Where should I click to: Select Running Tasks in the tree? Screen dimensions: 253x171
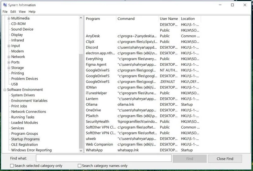(x=23, y=117)
